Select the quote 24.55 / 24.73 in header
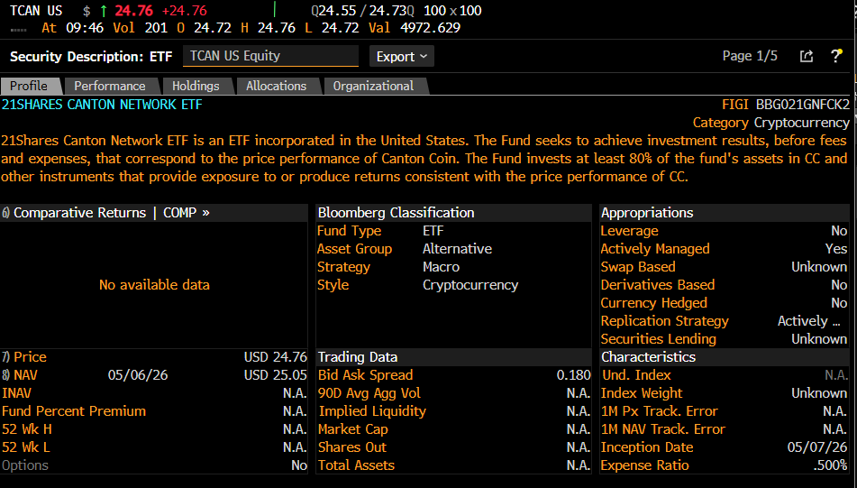Viewport: 857px width, 488px height. 363,11
